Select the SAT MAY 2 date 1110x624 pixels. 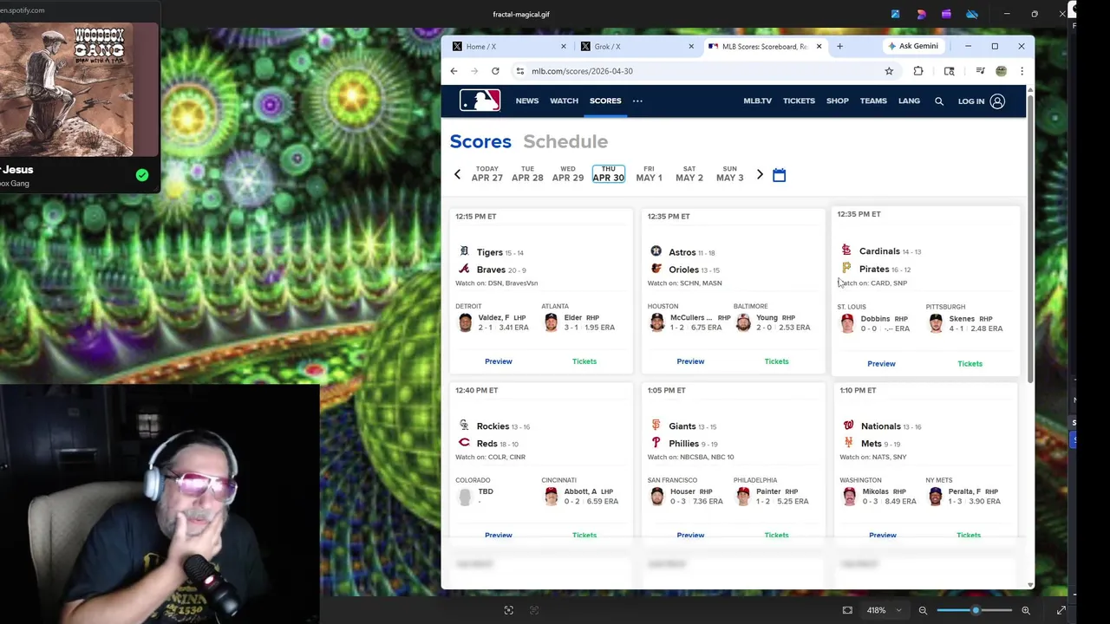[x=689, y=174]
